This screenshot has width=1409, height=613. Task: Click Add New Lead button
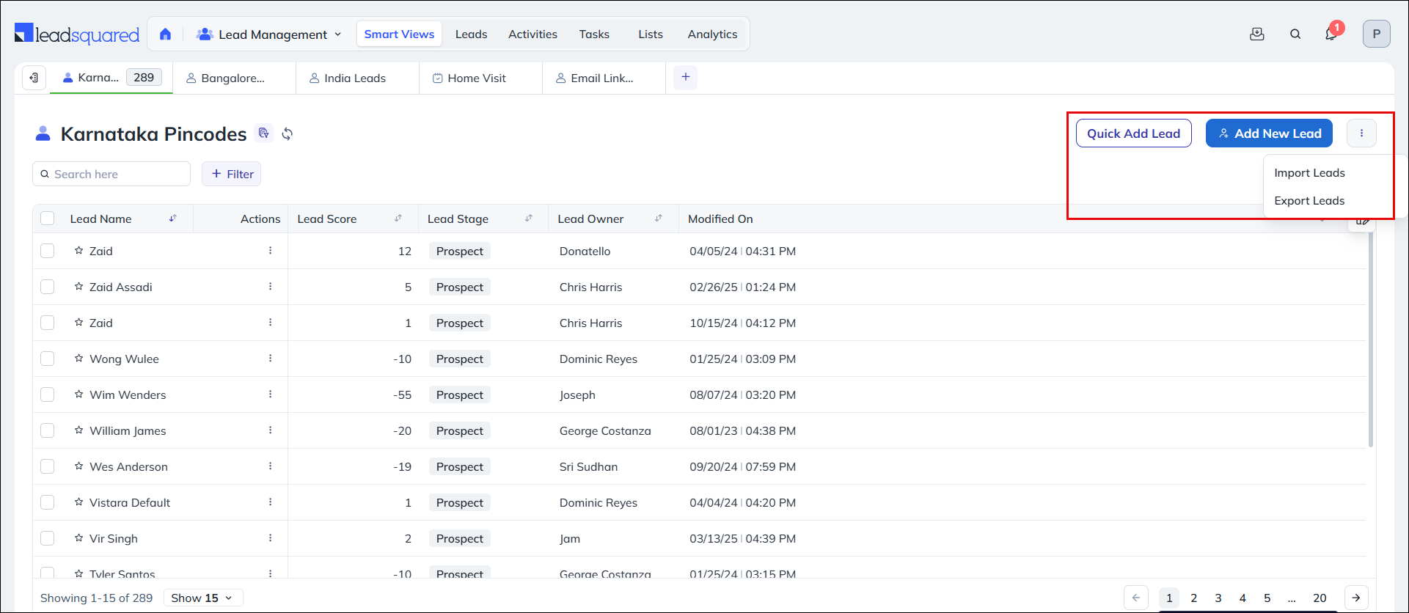[x=1269, y=133]
